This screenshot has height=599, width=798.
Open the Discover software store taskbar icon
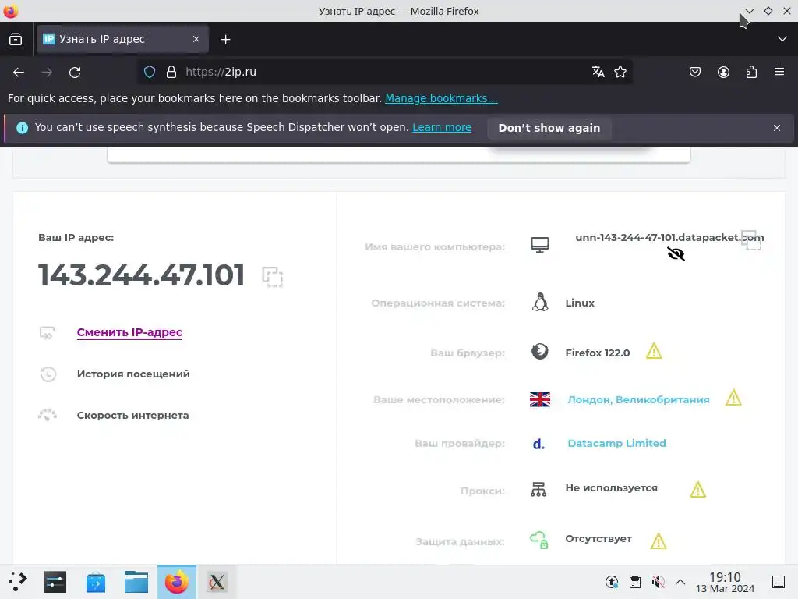coord(96,582)
